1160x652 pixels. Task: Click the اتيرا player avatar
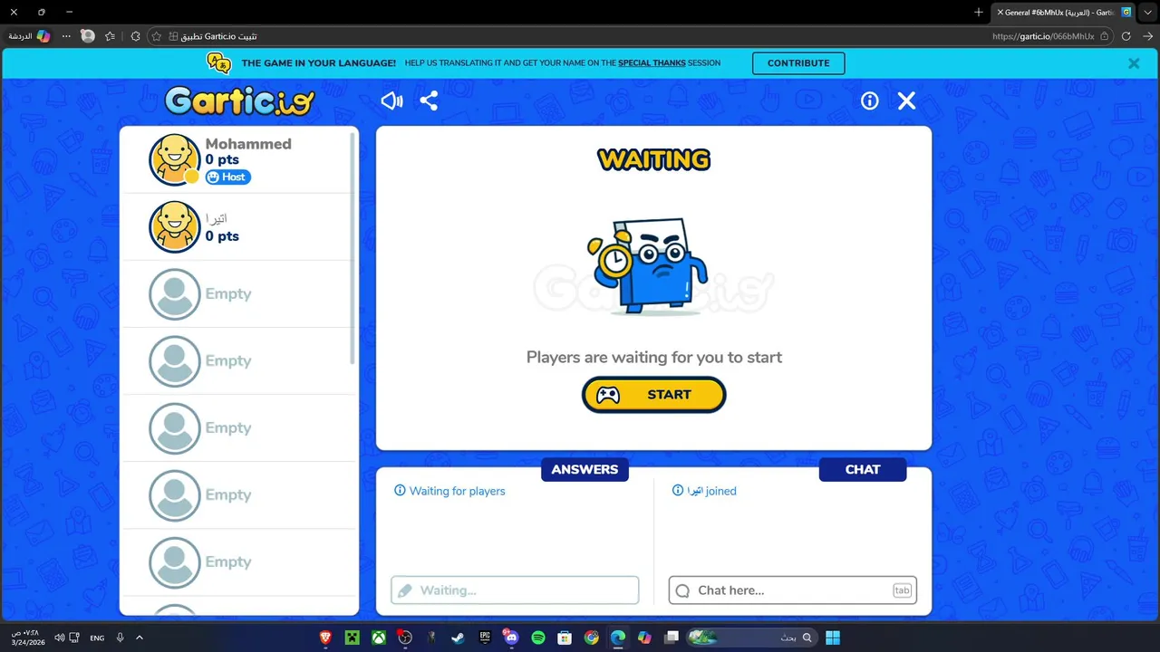pyautogui.click(x=174, y=226)
